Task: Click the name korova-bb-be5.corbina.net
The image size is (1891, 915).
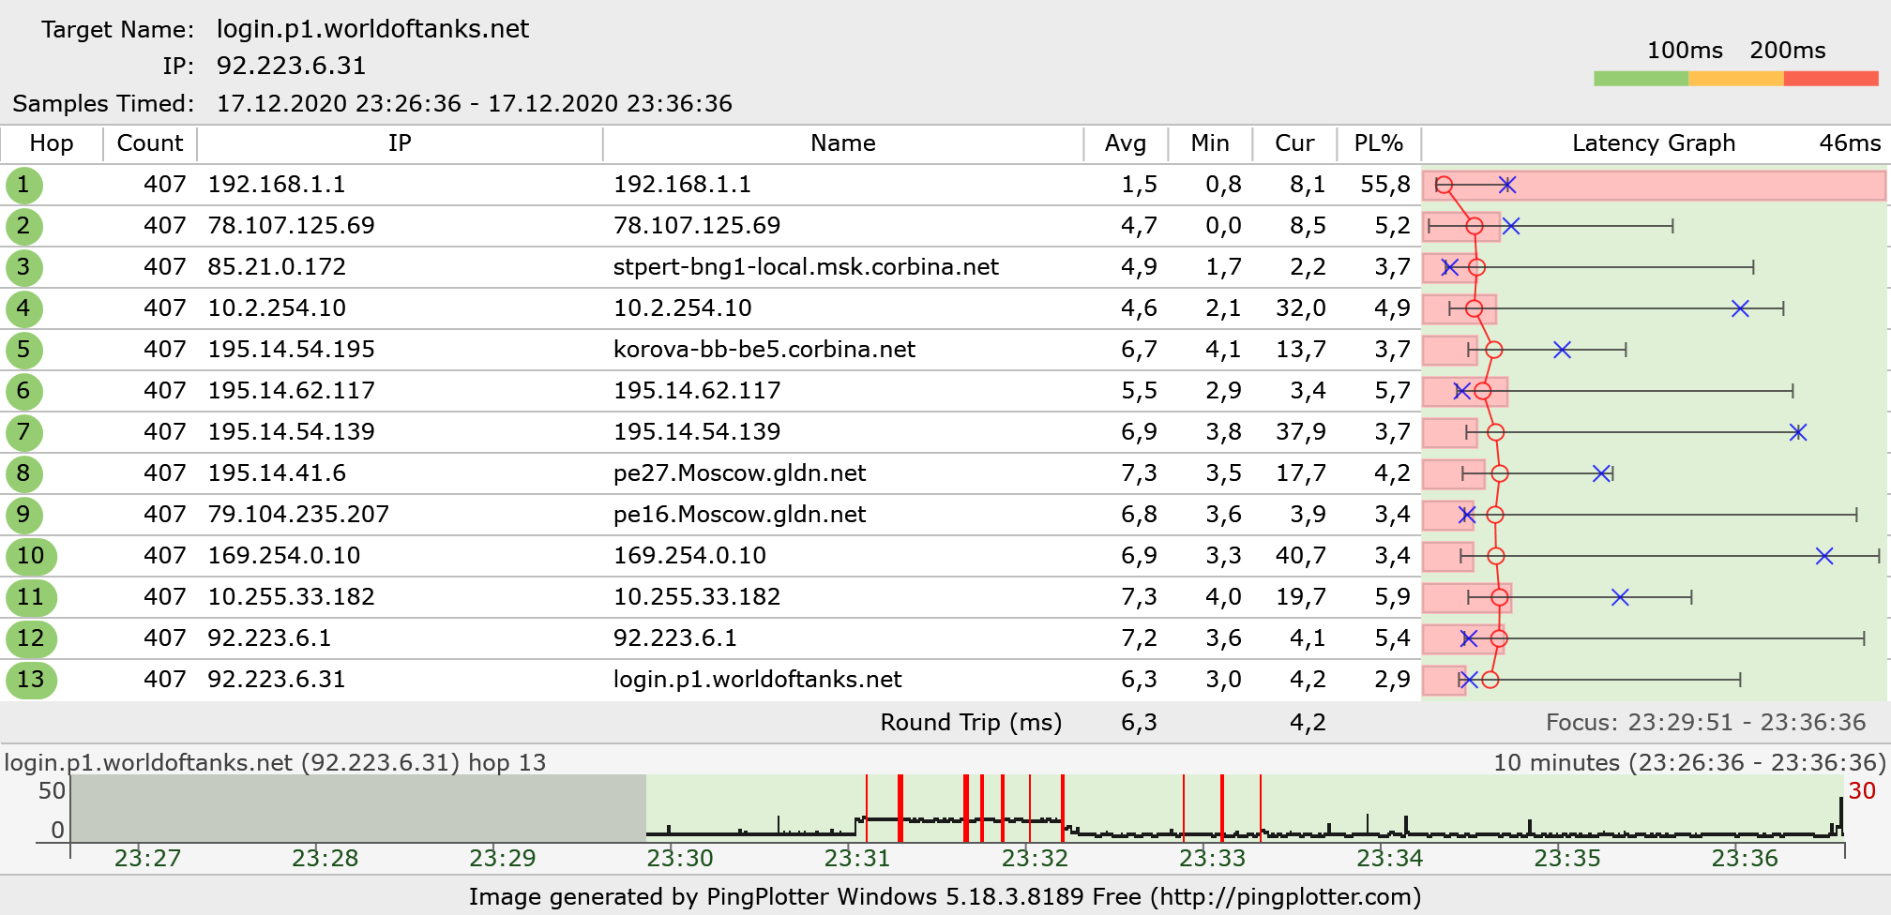Action: (x=764, y=350)
